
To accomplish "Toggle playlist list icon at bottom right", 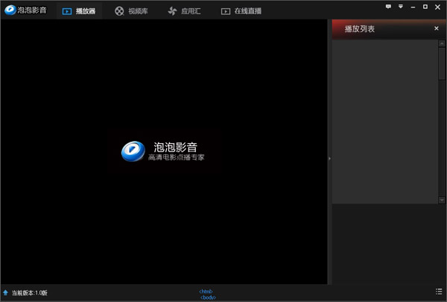I will click(x=439, y=292).
